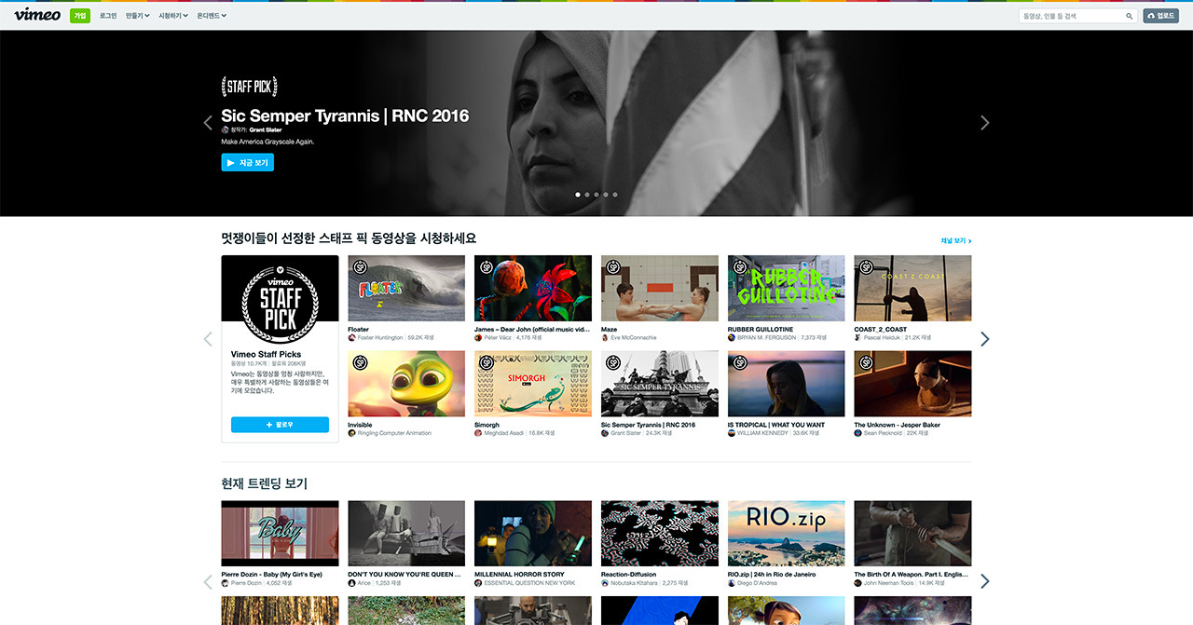The width and height of the screenshot is (1193, 625).
Task: Click Péter Vácz avatar icon
Action: [478, 338]
